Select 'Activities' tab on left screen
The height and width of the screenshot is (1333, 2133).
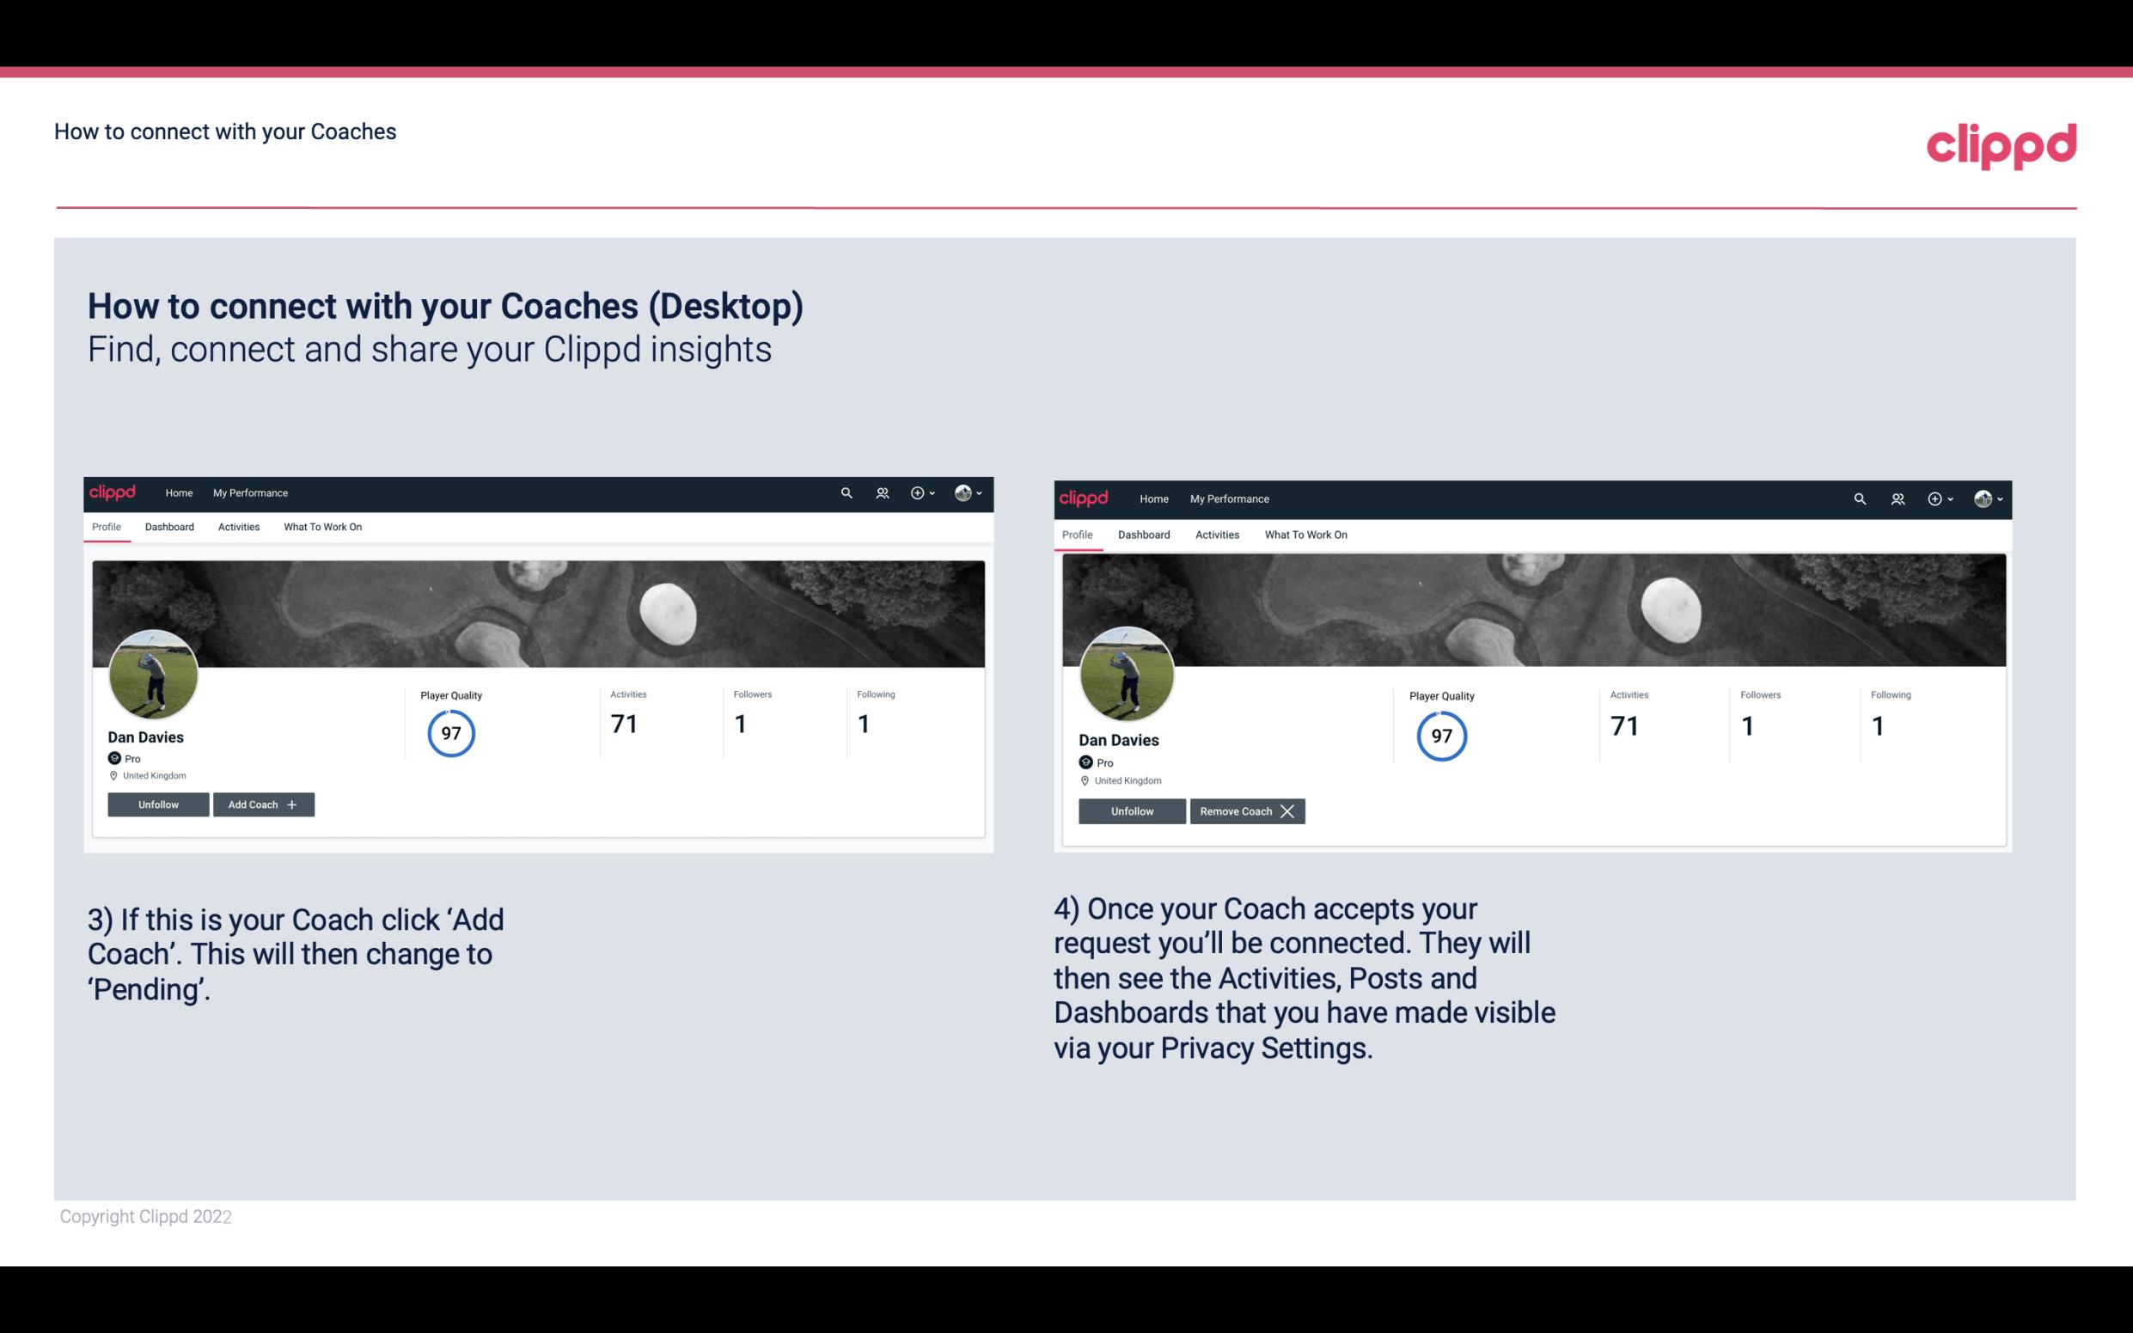click(x=238, y=527)
